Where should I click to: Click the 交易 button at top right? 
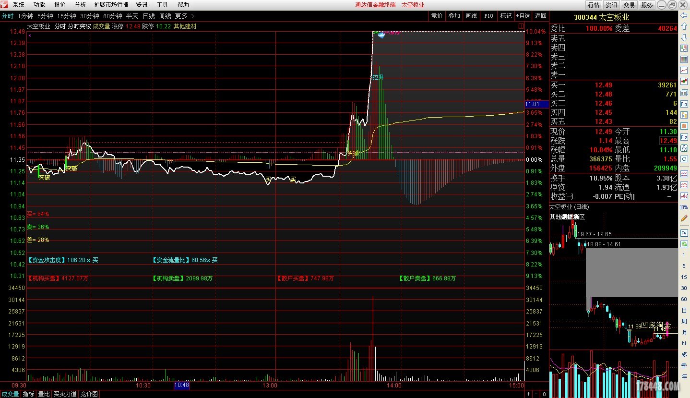pos(629,5)
